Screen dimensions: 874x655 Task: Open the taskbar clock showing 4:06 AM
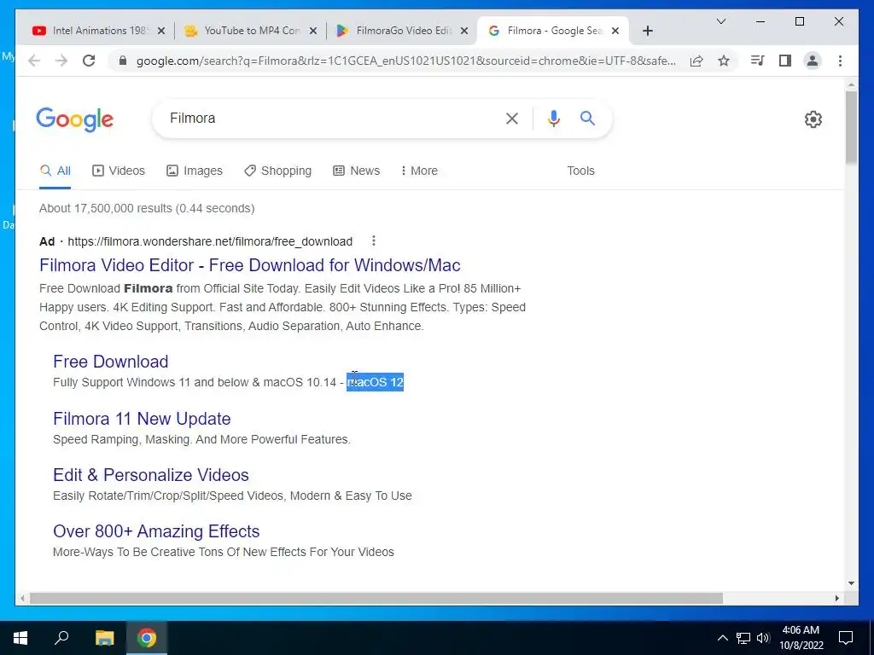pos(801,638)
